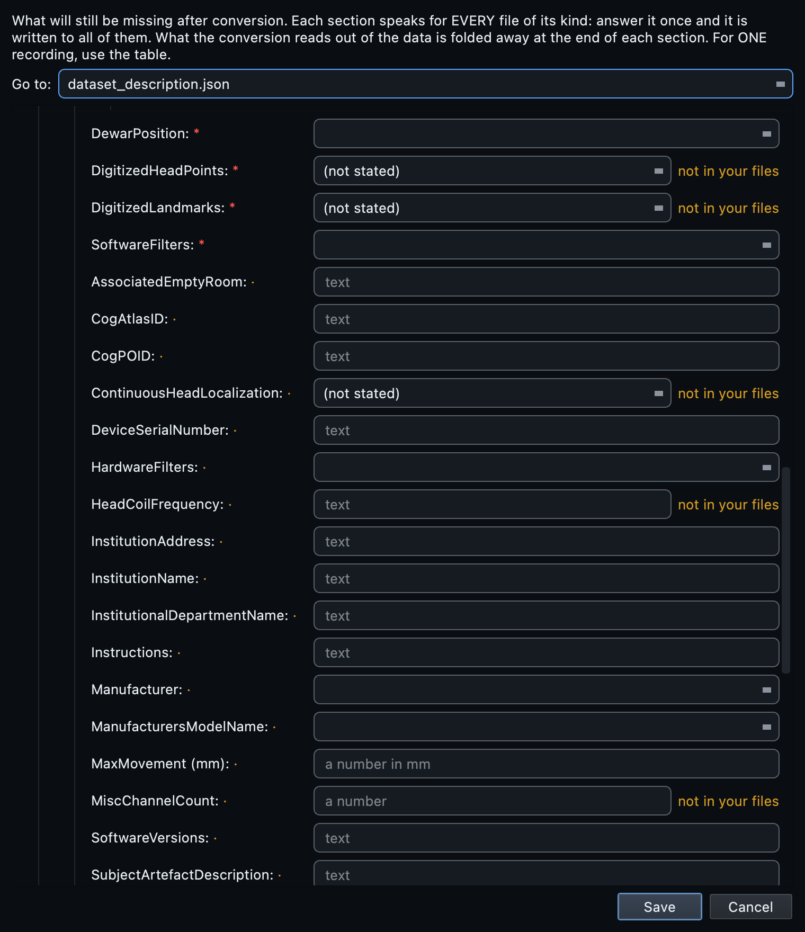The height and width of the screenshot is (932, 805).
Task: Click the form's vertical scrollbar thumb
Action: [786, 570]
